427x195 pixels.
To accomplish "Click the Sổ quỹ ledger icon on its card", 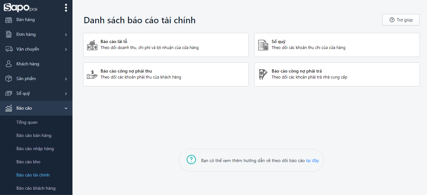I will point(263,45).
